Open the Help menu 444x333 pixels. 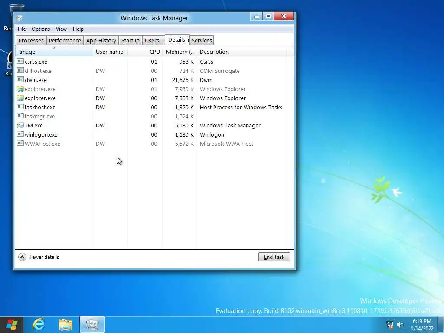coord(78,29)
